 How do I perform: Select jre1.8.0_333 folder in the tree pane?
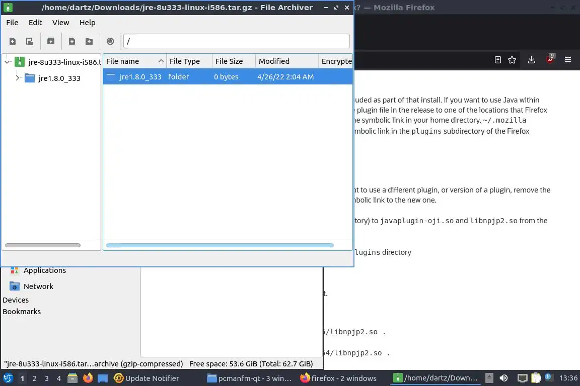click(52, 78)
